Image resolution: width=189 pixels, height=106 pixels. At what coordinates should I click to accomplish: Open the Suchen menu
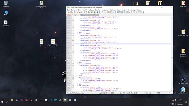point(80,10)
